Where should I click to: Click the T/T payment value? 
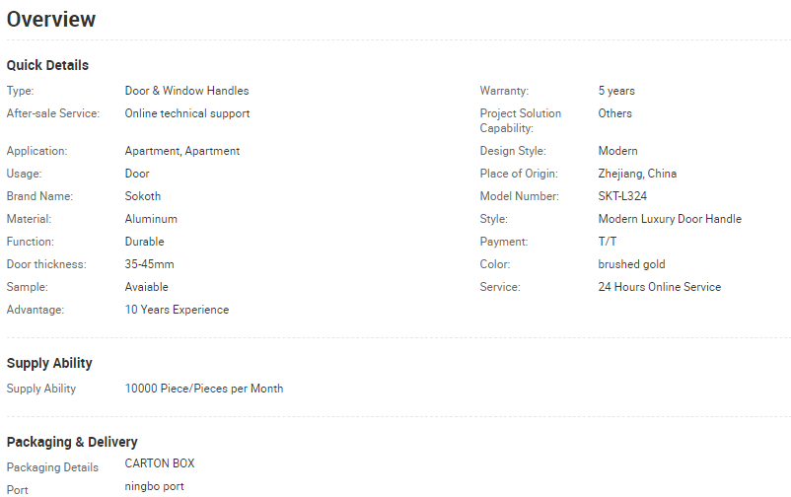[608, 242]
